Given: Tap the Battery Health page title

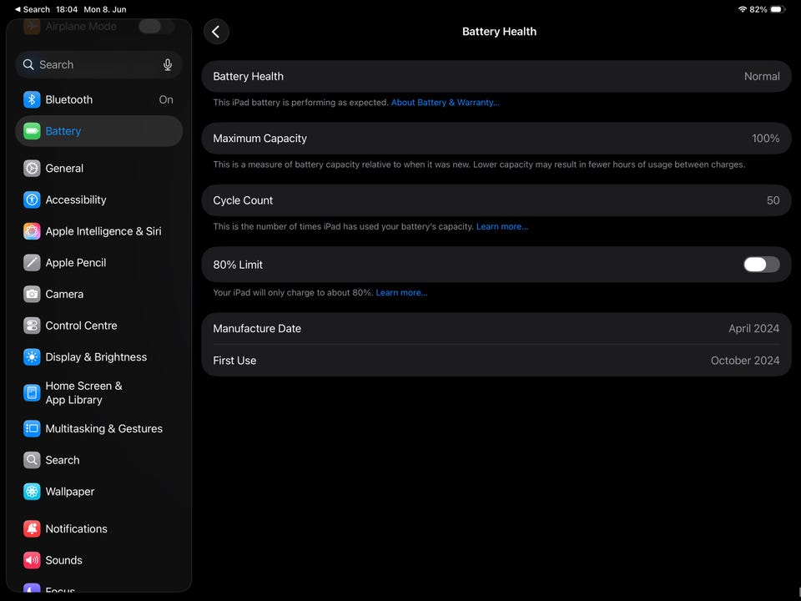Looking at the screenshot, I should [499, 32].
